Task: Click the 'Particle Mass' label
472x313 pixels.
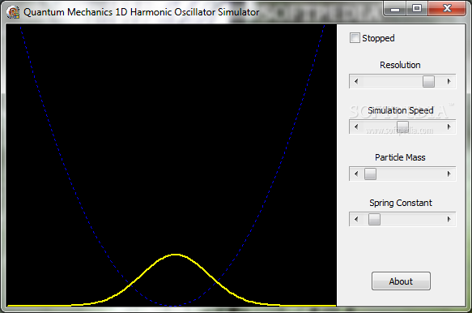Action: (400, 157)
